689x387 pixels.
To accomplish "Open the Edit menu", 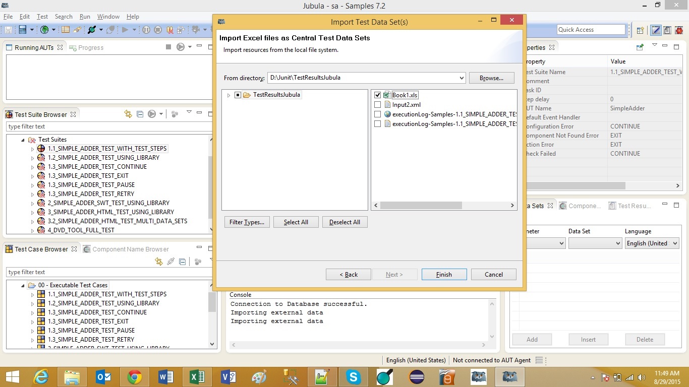I will (25, 17).
